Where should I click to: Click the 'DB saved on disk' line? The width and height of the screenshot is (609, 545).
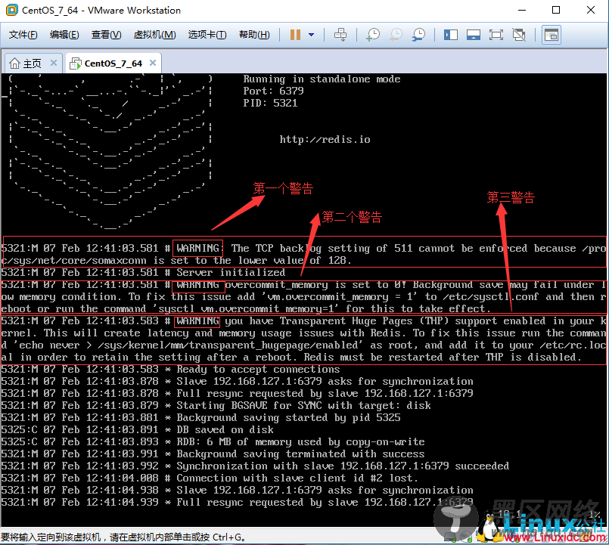[138, 429]
